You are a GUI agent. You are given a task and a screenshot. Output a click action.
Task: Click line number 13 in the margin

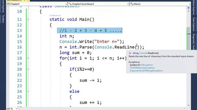click(x=19, y=31)
